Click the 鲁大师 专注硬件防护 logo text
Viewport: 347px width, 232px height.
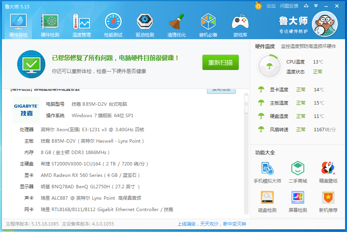[x=293, y=25]
